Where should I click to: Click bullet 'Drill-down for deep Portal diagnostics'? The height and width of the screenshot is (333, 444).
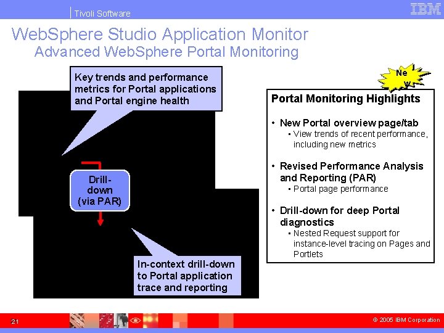coord(340,216)
